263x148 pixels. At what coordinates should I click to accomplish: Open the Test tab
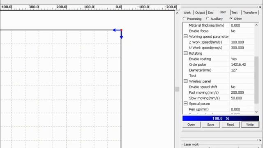tap(235, 13)
